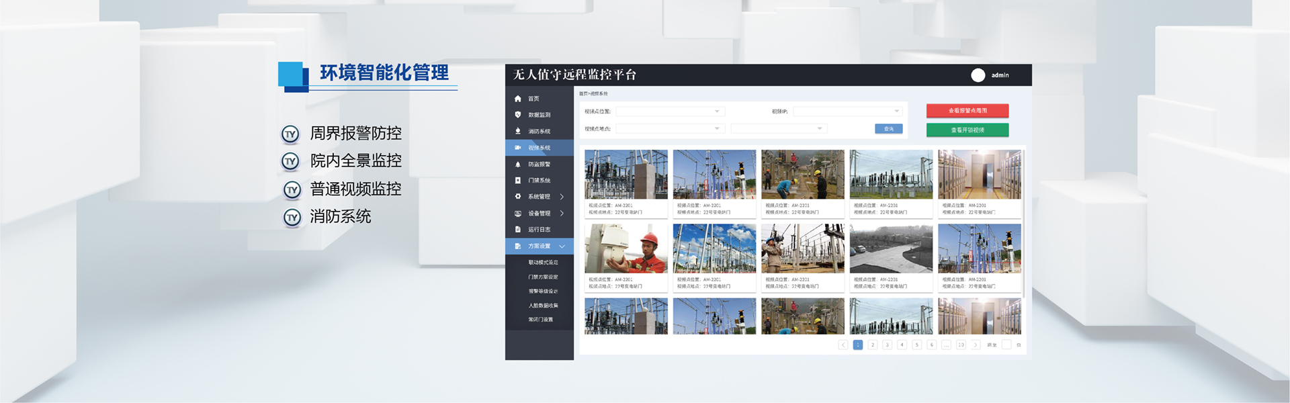Click the 运行日志 document icon
The width and height of the screenshot is (1290, 403).
pyautogui.click(x=517, y=230)
